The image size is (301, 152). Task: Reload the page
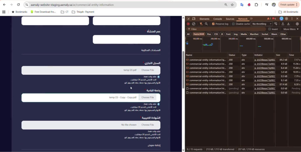(x=18, y=5)
